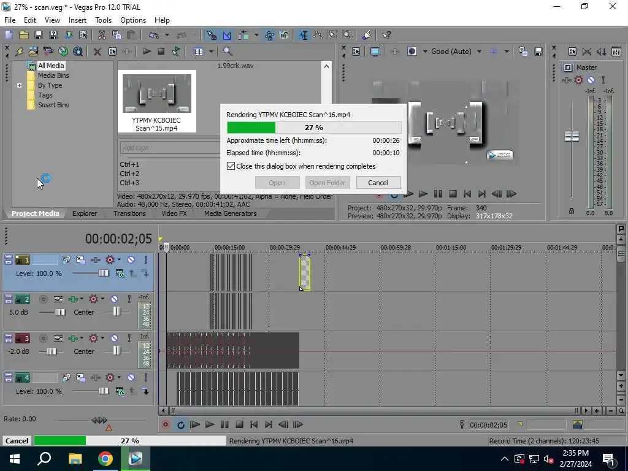Select All Media tree item
This screenshot has height=471, width=628.
(51, 66)
